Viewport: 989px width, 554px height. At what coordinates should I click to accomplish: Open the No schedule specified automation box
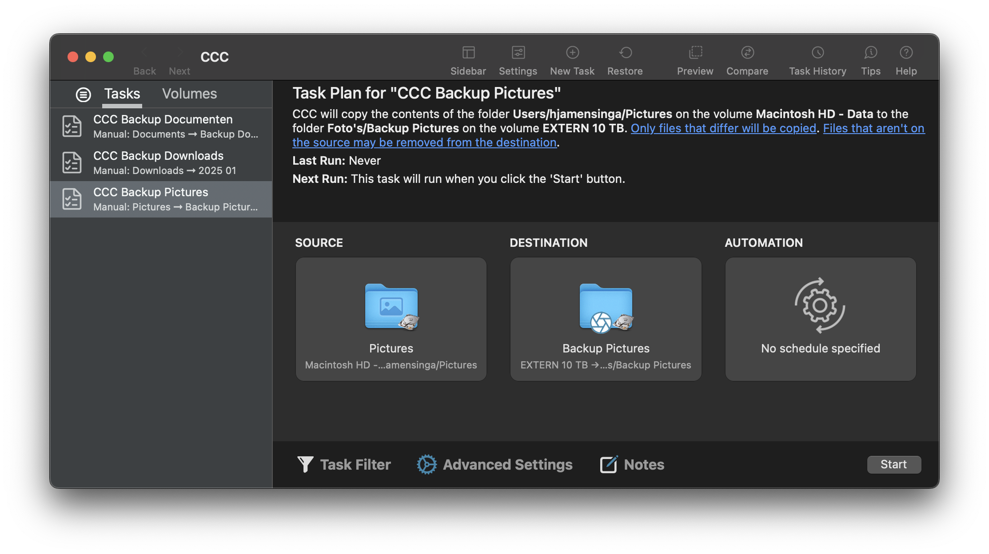click(x=821, y=319)
